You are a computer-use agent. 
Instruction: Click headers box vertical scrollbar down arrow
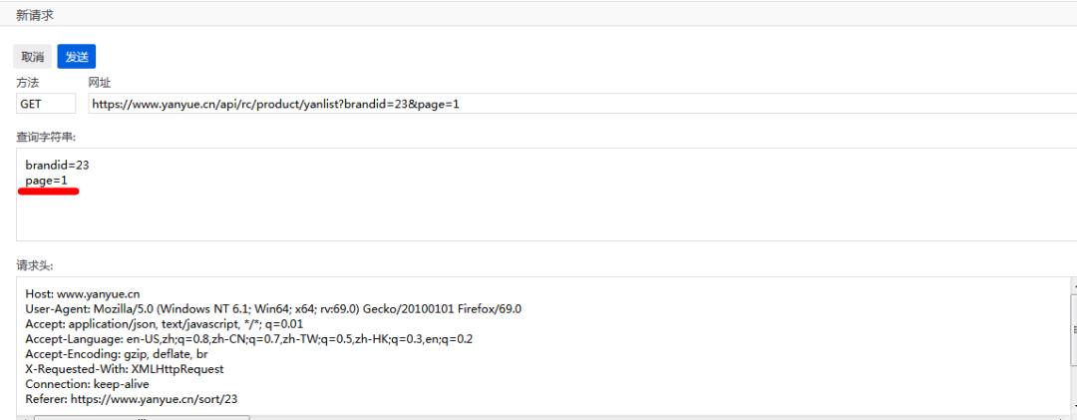[1073, 407]
